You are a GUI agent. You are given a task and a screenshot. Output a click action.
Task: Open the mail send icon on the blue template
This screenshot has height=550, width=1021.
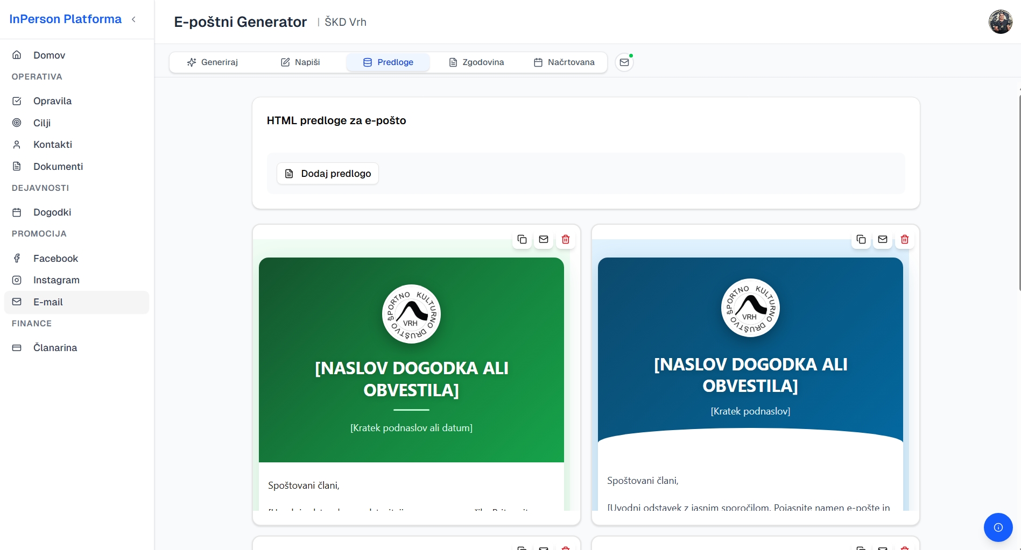[882, 240]
